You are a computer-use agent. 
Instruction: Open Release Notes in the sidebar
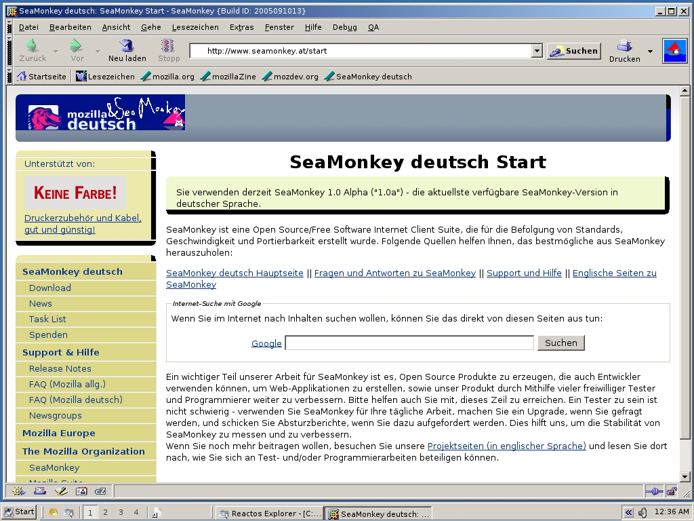[x=60, y=368]
